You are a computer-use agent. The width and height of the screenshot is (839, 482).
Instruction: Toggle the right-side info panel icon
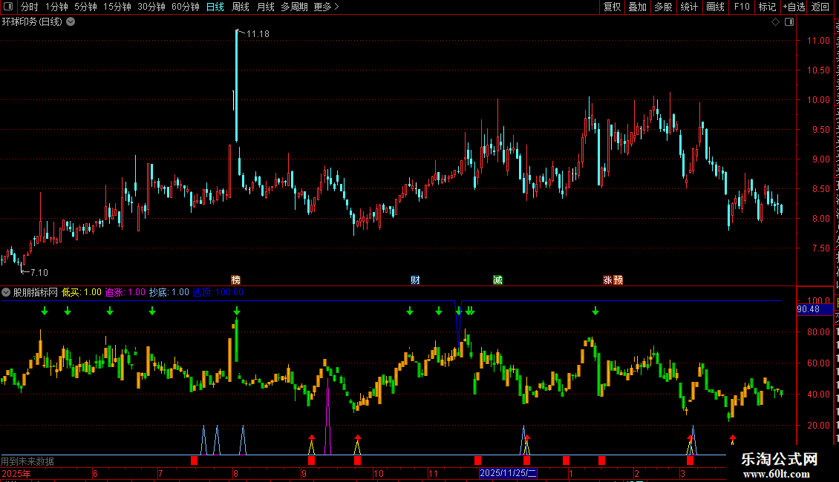point(789,22)
